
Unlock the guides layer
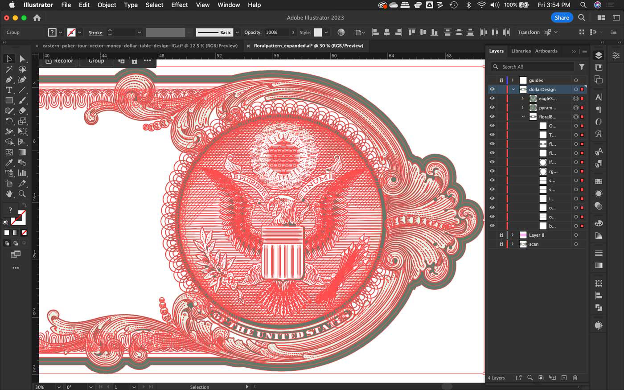pos(501,80)
